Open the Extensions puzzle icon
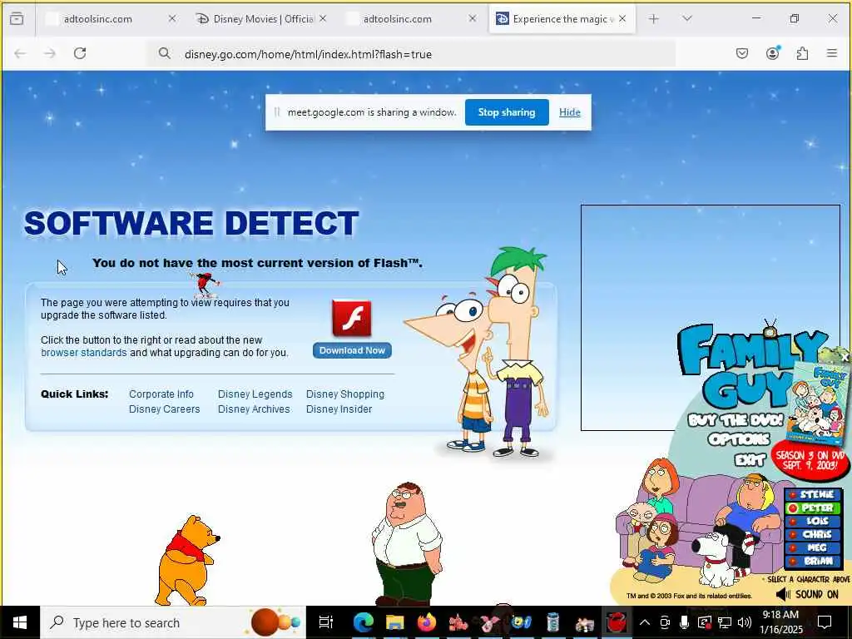This screenshot has height=639, width=852. click(x=802, y=53)
